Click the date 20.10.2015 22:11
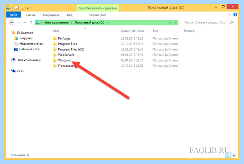 tap(132, 44)
